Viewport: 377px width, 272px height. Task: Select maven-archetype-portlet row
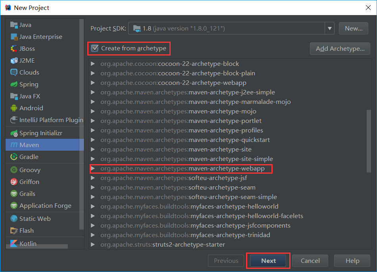point(230,121)
